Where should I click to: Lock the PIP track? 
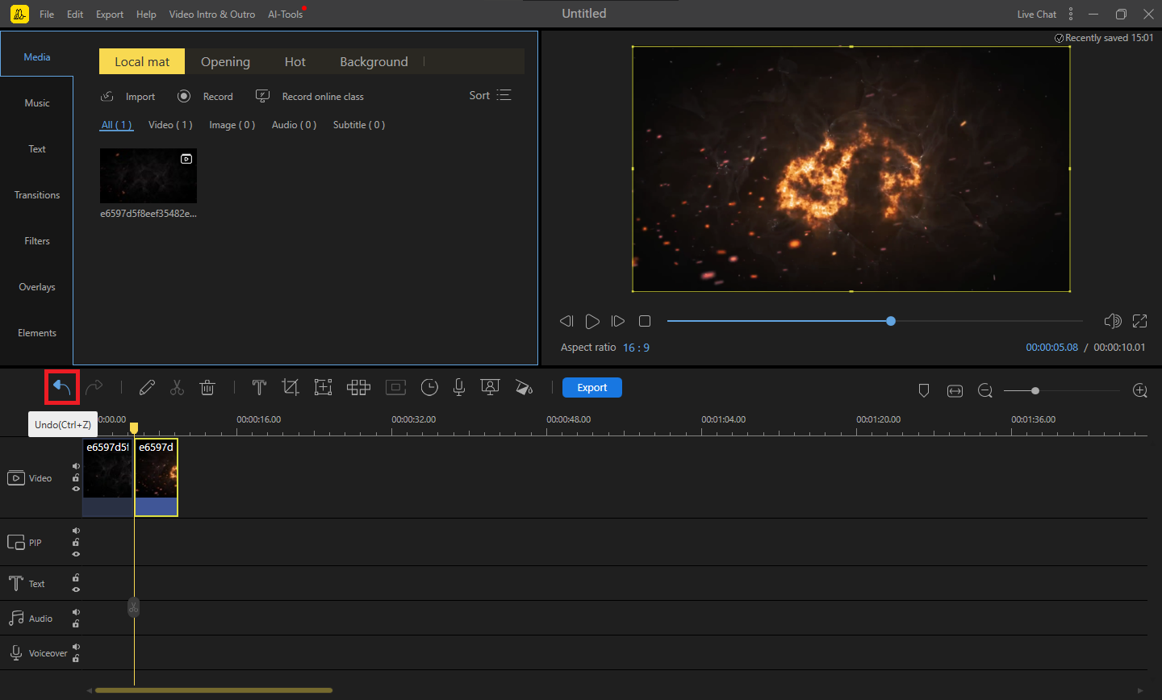pyautogui.click(x=76, y=542)
